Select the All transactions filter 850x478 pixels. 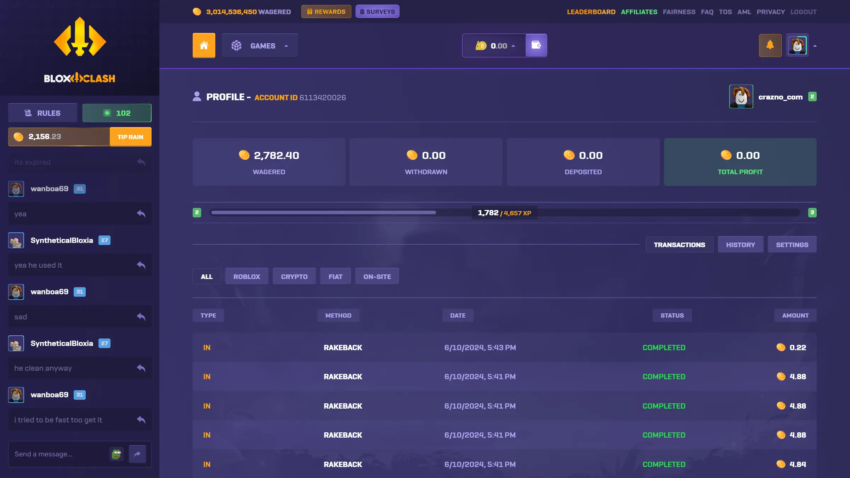click(207, 277)
